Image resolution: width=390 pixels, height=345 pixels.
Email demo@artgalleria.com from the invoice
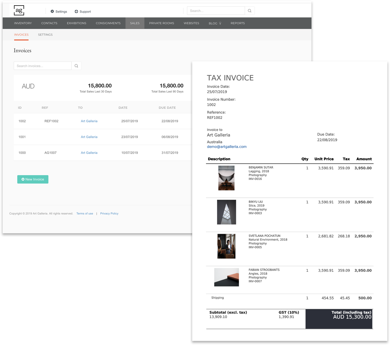(x=226, y=147)
